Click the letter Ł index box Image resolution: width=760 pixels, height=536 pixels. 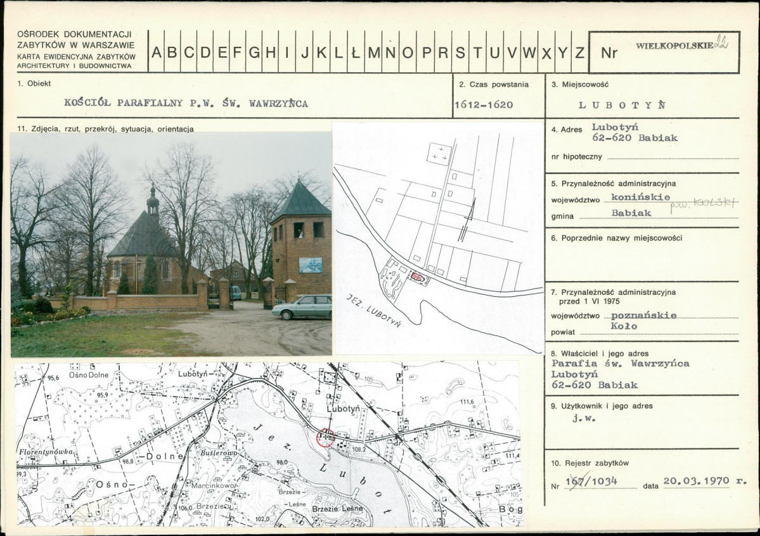click(356, 52)
